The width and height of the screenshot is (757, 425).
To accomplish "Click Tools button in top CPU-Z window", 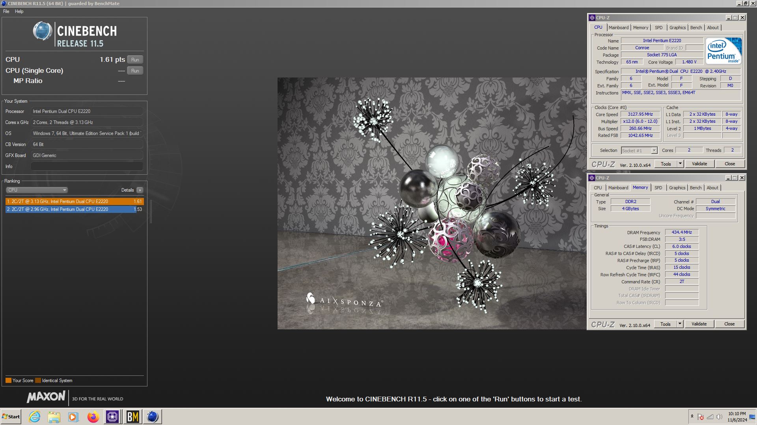I will click(666, 164).
